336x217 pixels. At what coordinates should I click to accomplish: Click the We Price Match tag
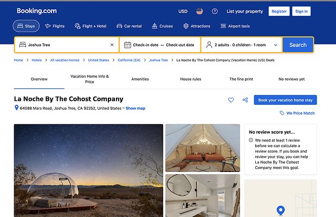297,113
